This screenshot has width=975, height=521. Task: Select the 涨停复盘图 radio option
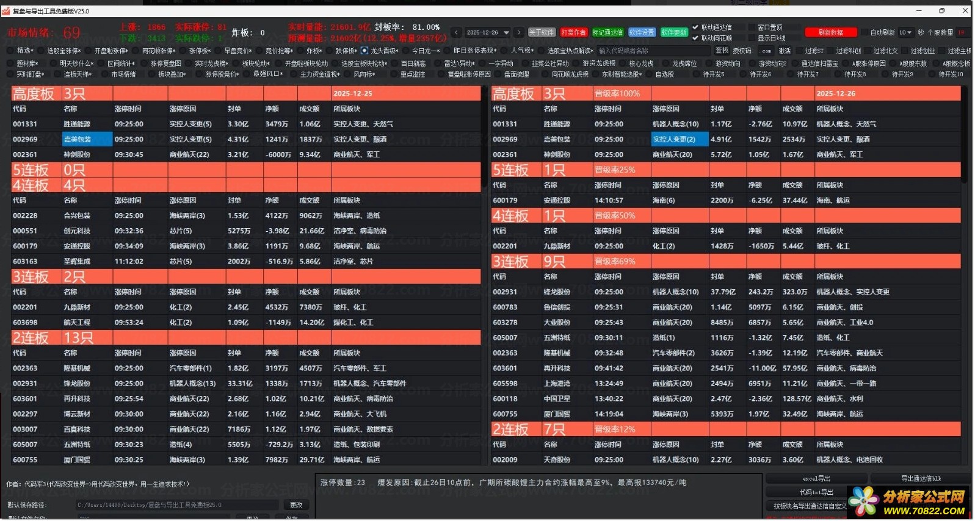(145, 63)
